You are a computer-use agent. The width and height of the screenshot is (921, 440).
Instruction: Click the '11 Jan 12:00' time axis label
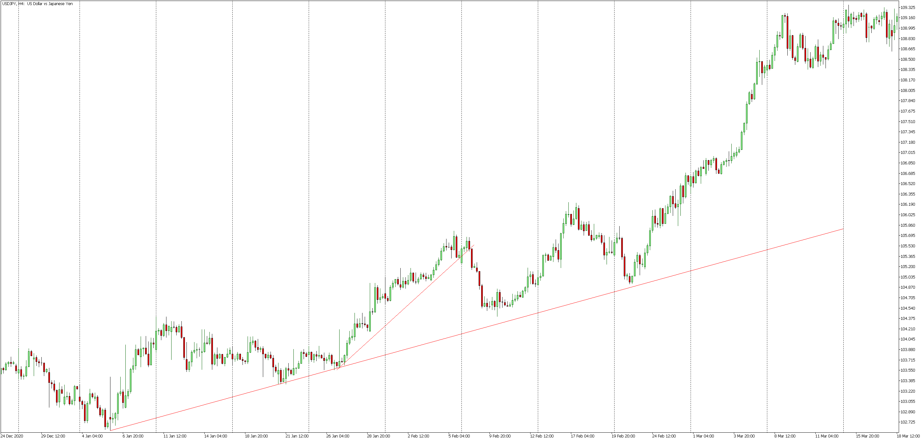coord(175,436)
